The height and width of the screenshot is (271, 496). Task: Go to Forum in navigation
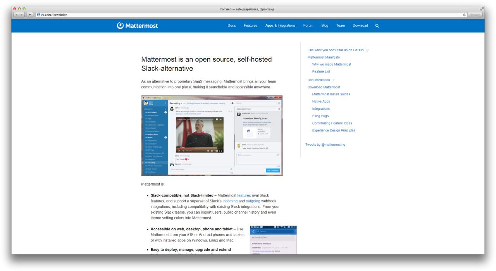[x=308, y=26]
